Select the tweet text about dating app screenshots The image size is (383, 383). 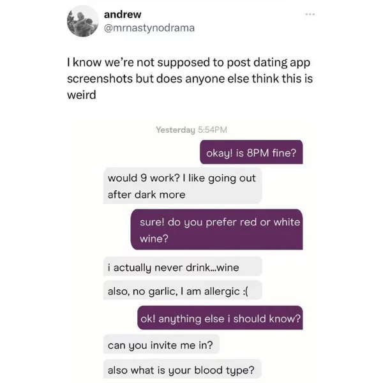190,79
